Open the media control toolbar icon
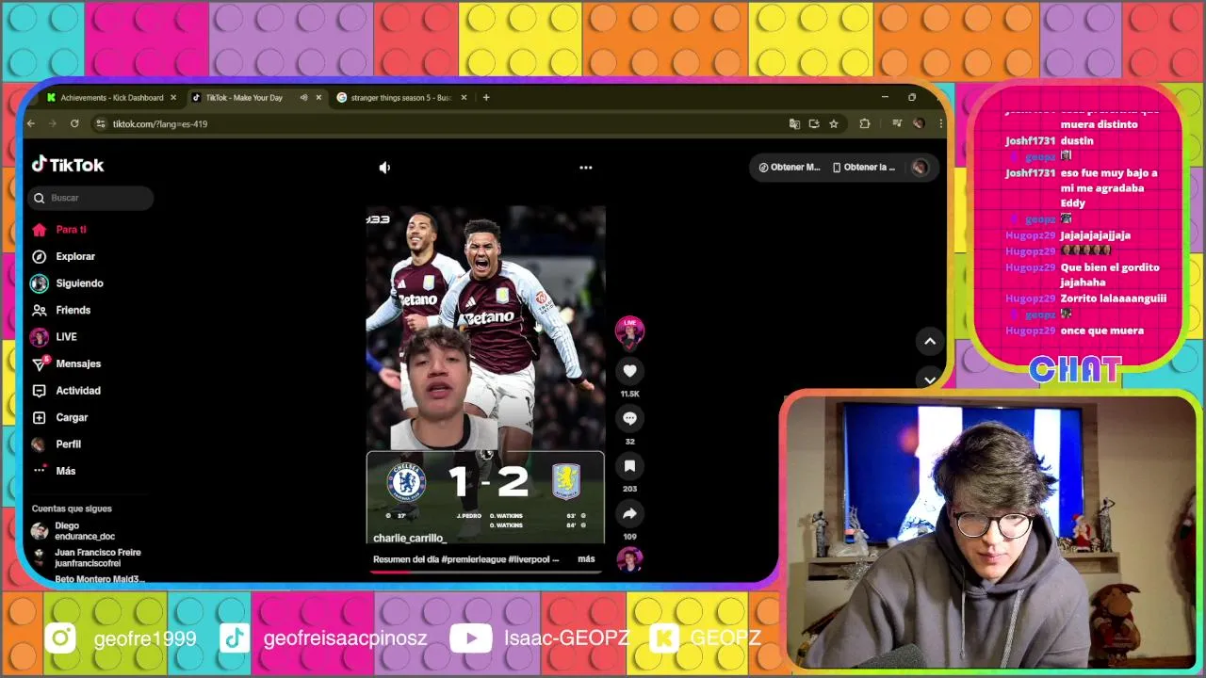Viewport: 1206px width, 678px height. pos(896,123)
